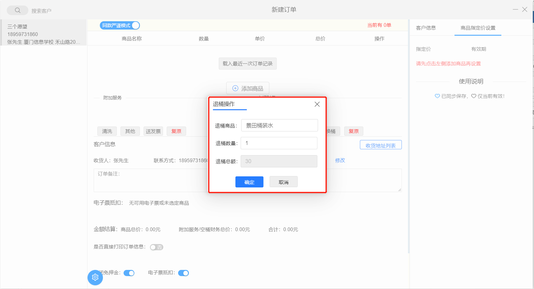Viewport: 534px width, 289px height.
Task: Select the 商品指定价设置 tab
Action: [x=478, y=28]
